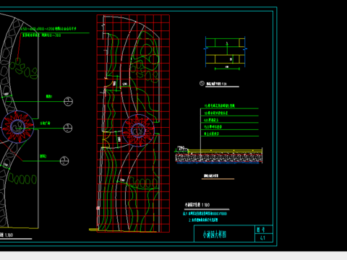Click the topmost detail callout bubble on the left plan
The width and height of the screenshot is (347, 260).
[x=68, y=101]
